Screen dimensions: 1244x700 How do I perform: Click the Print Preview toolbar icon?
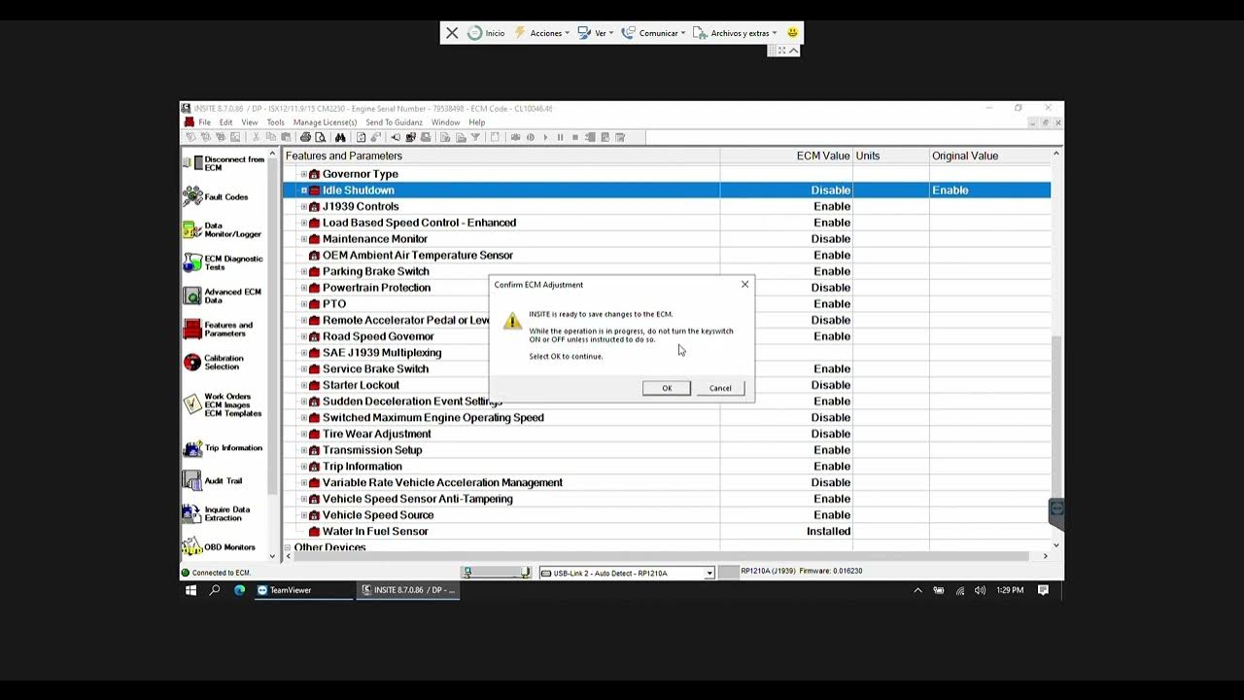[320, 137]
